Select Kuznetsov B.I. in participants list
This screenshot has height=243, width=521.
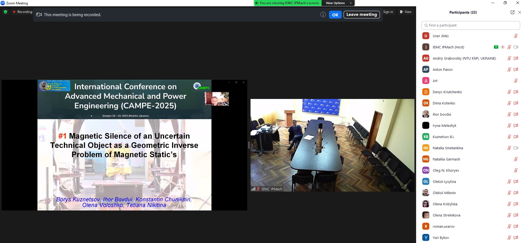point(443,137)
